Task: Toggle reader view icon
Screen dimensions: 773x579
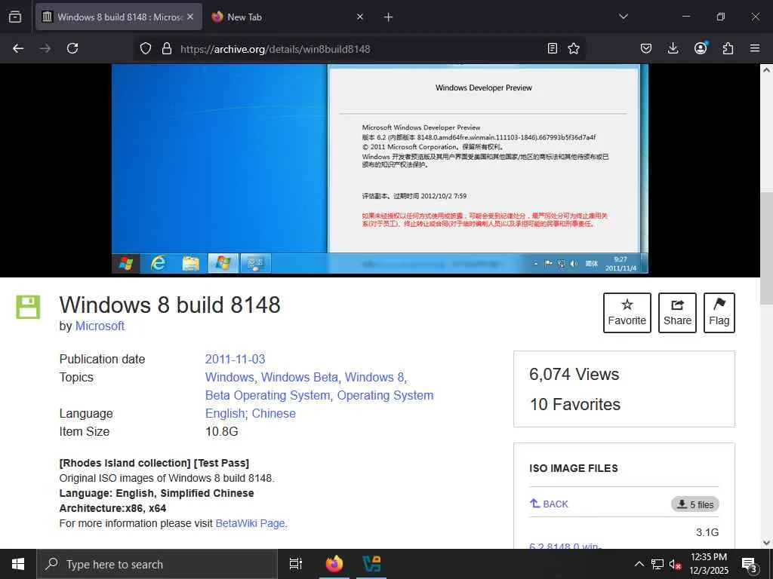Action: pos(553,48)
